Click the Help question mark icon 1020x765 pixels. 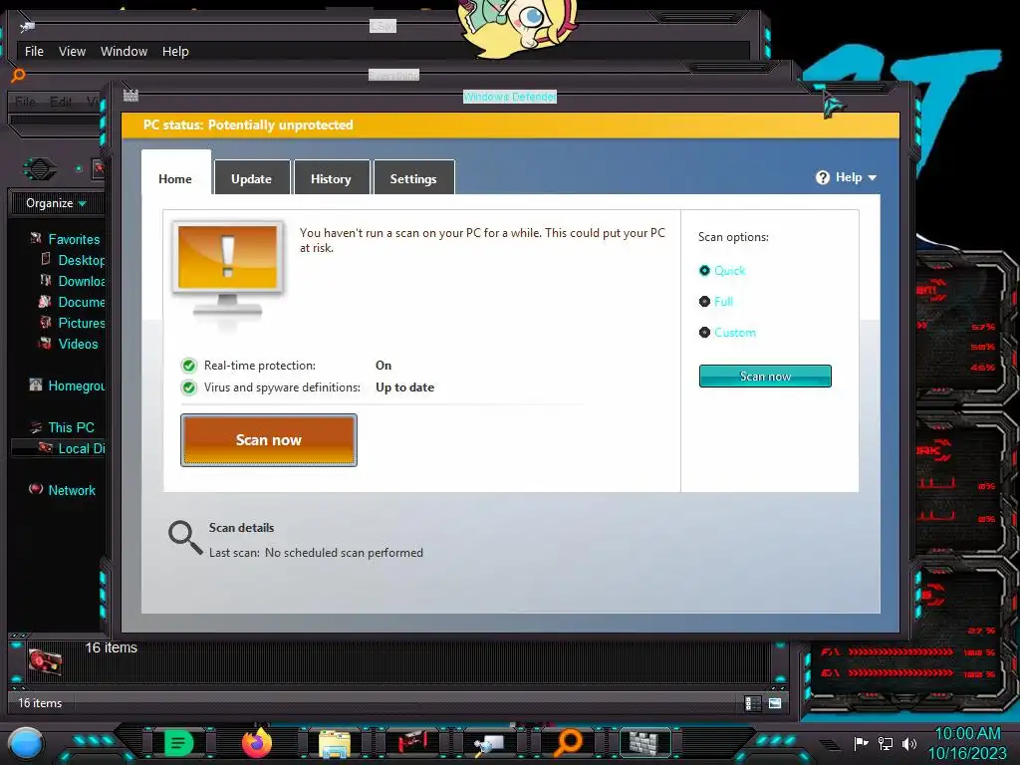(x=823, y=177)
